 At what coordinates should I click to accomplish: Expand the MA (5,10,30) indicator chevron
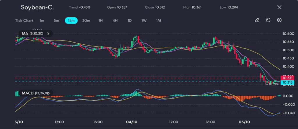pos(48,34)
